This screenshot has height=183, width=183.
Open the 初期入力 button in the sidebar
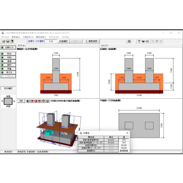[8, 48]
